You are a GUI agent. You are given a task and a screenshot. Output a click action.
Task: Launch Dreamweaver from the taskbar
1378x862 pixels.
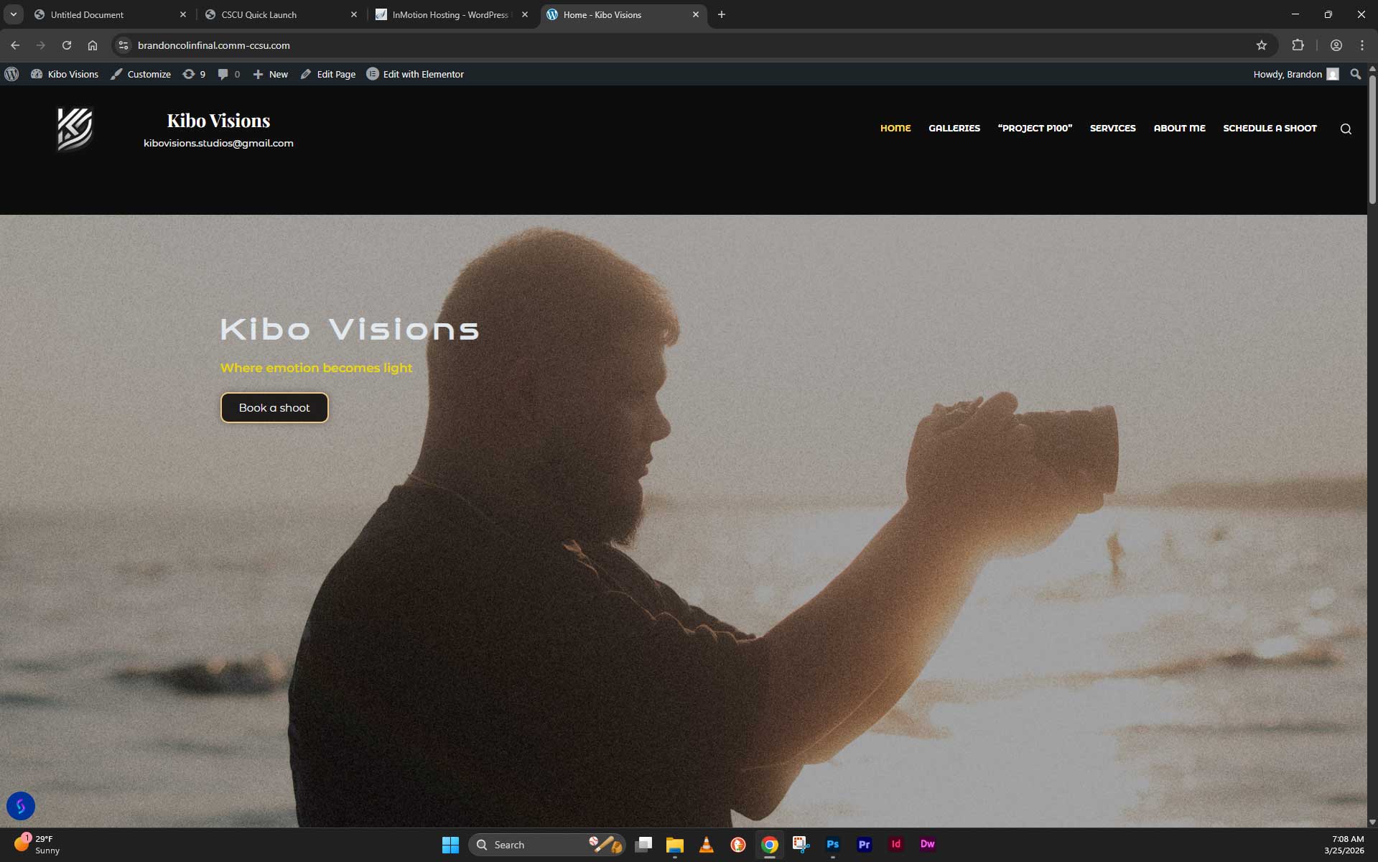point(927,844)
